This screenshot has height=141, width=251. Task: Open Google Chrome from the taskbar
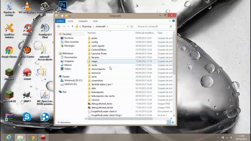click(x=32, y=137)
